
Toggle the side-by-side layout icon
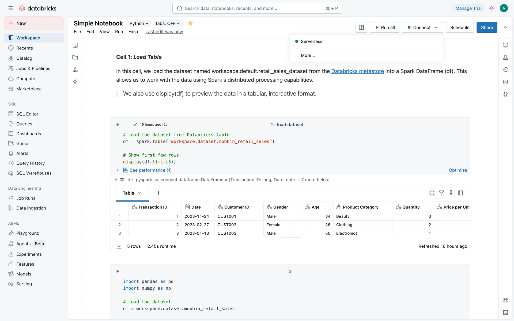point(361,27)
